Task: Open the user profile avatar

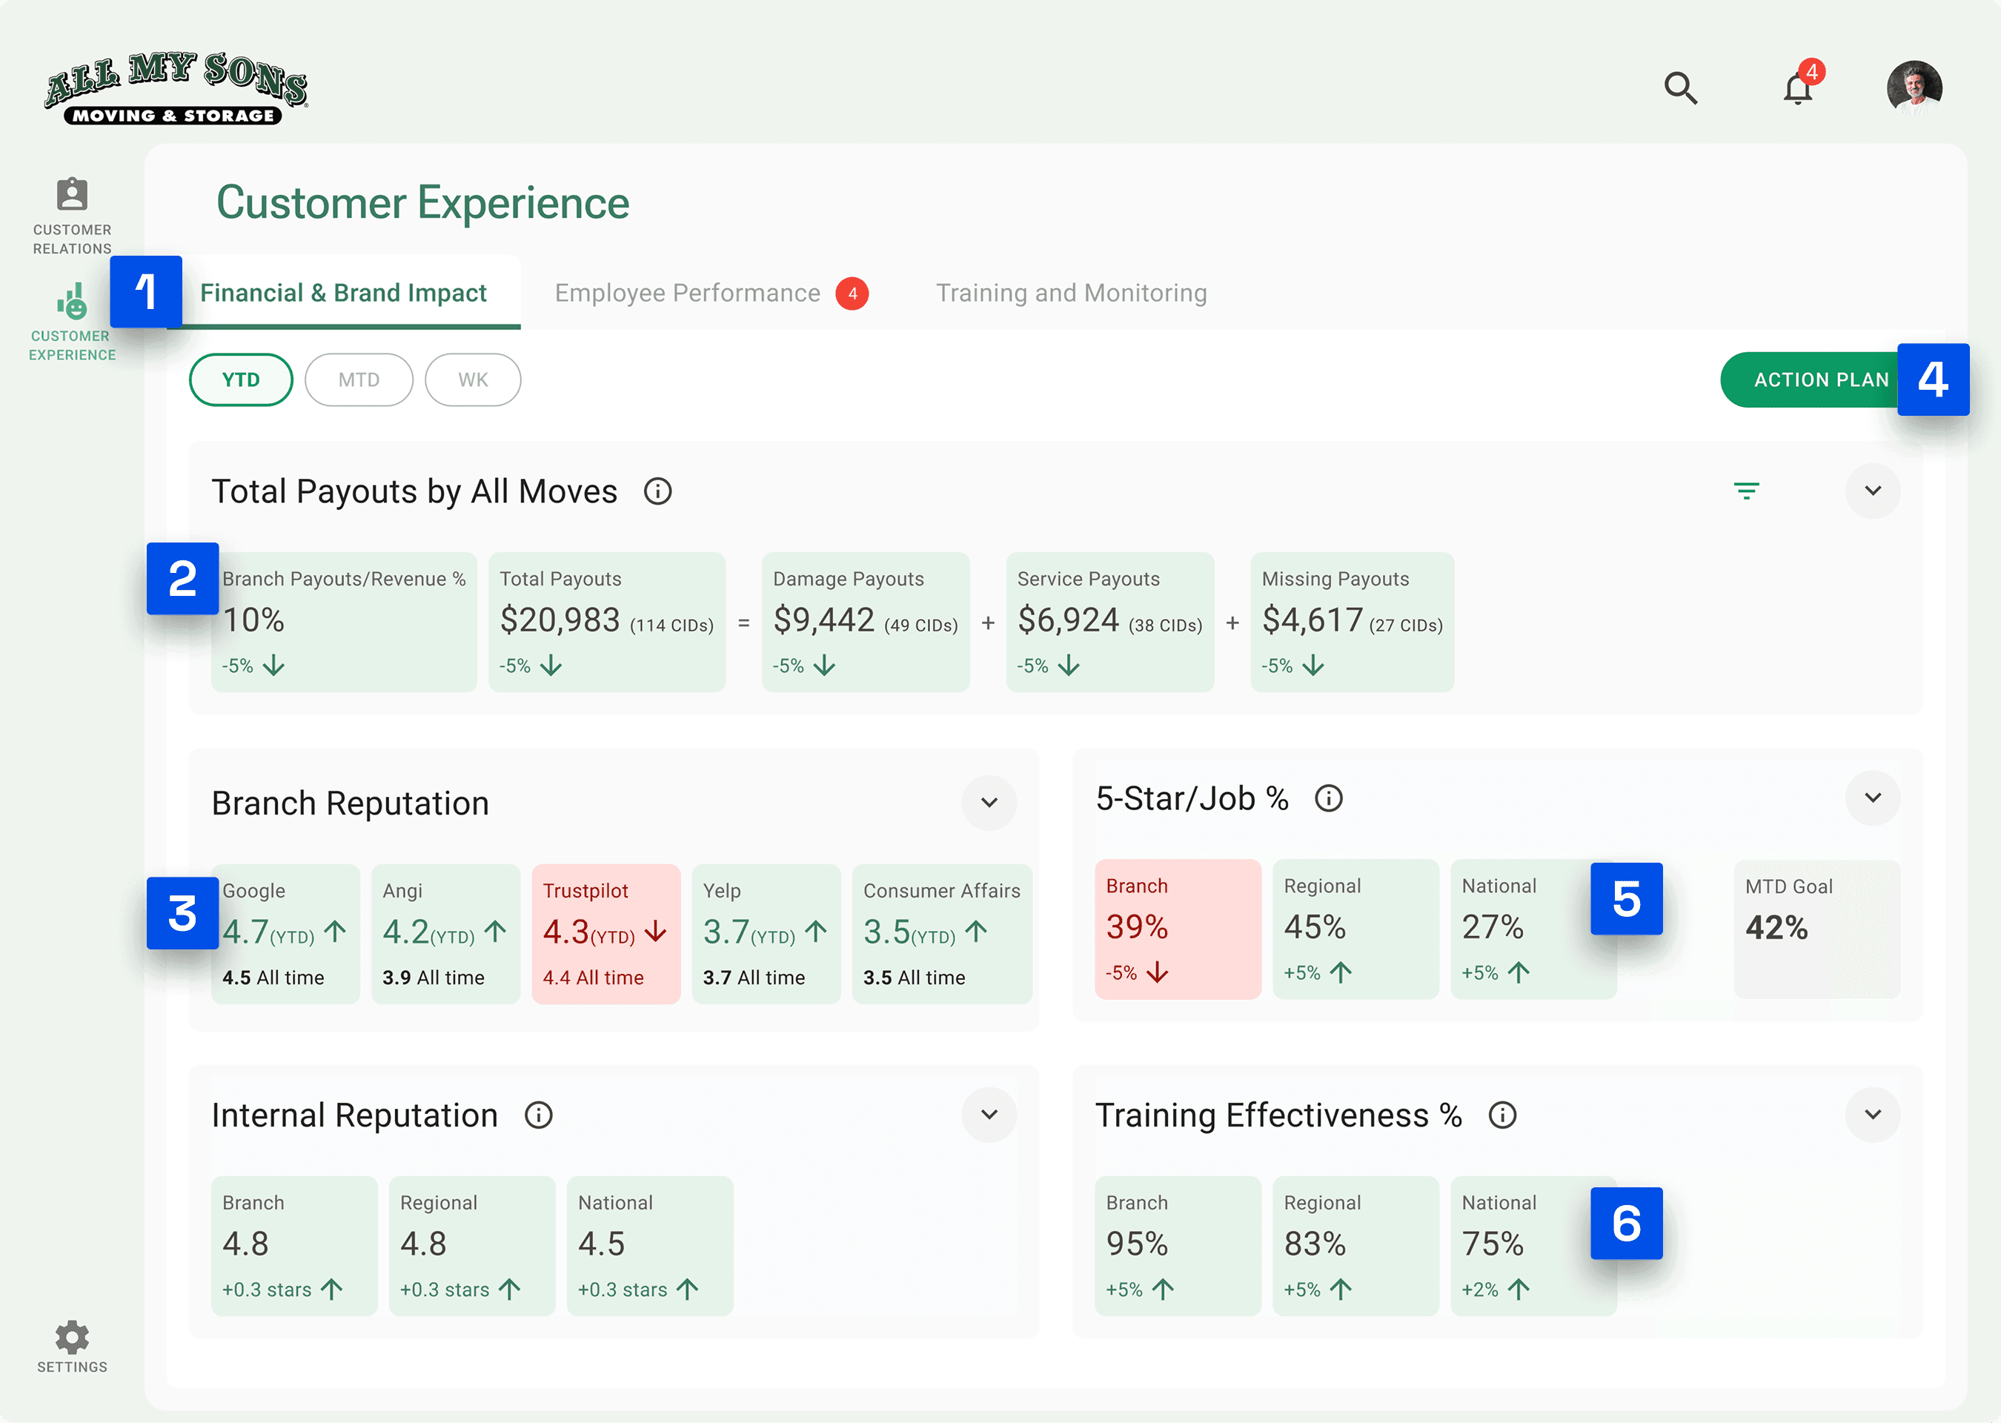Action: pos(1914,88)
